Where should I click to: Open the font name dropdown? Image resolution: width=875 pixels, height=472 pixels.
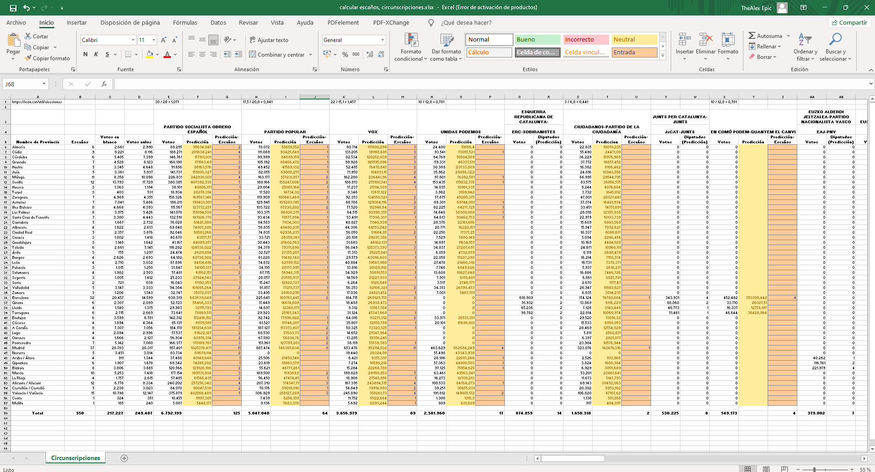[133, 40]
